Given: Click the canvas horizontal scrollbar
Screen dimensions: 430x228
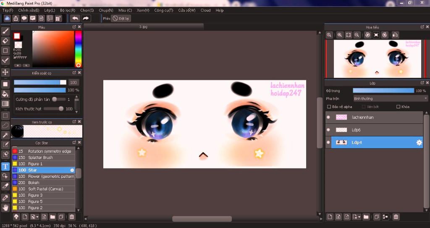Looking at the screenshot, I should (202, 219).
